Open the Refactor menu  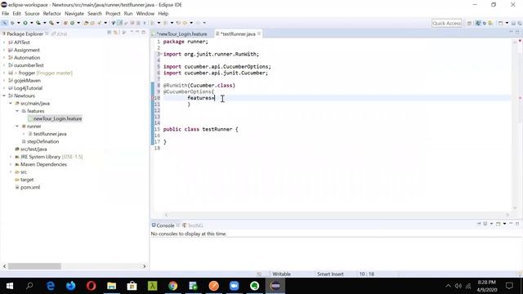pos(51,14)
